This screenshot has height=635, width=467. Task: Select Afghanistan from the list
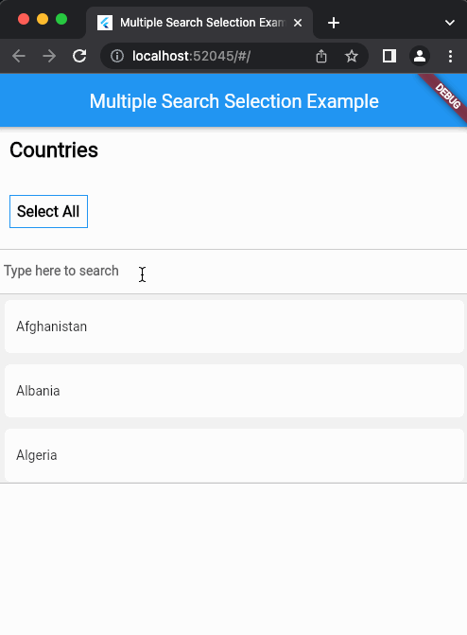(234, 326)
